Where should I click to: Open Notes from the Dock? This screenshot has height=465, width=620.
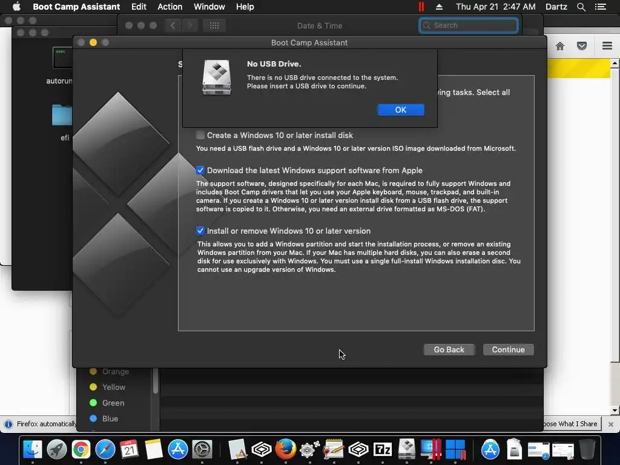[153, 449]
